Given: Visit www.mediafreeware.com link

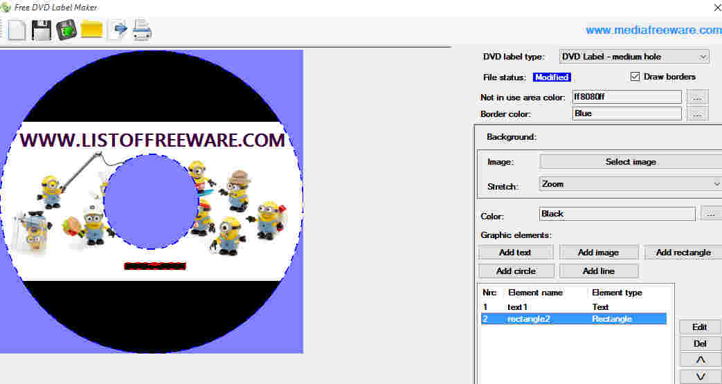Looking at the screenshot, I should click(x=653, y=30).
